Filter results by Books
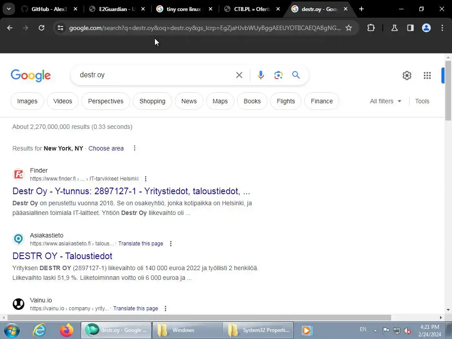 click(x=252, y=101)
